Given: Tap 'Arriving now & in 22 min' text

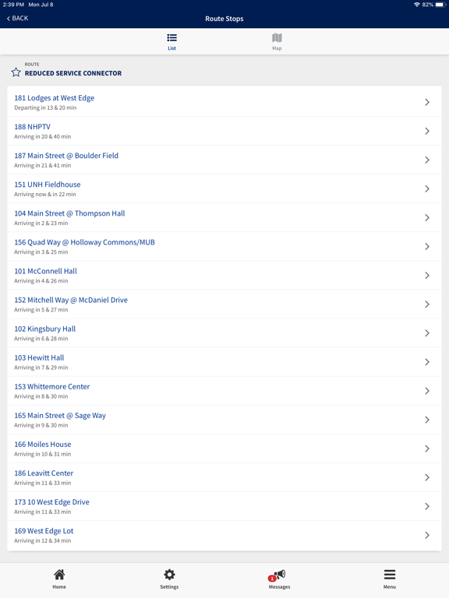Looking at the screenshot, I should [44, 195].
